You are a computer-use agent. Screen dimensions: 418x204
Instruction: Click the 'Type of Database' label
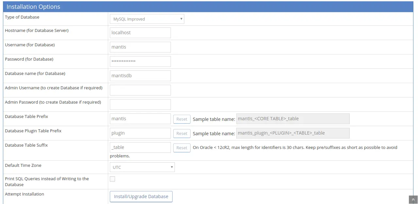pos(22,17)
